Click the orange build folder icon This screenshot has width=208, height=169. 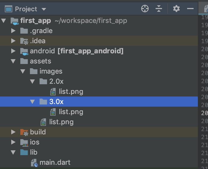(24, 132)
